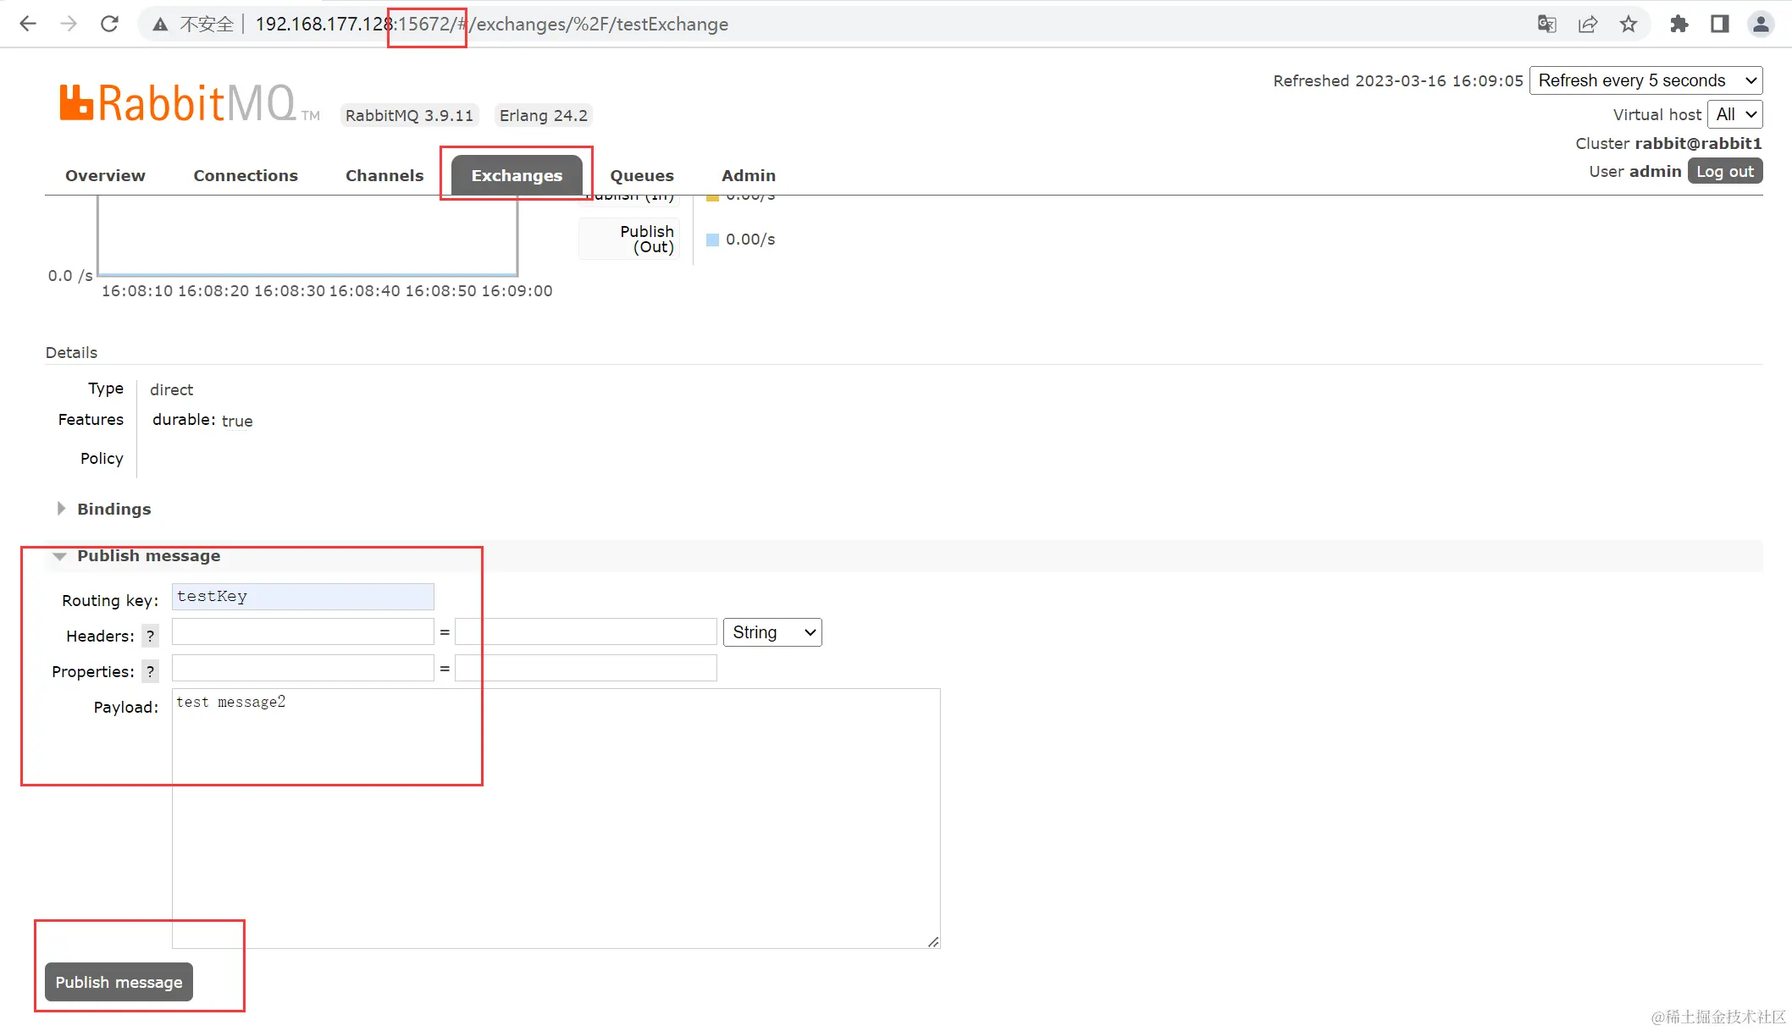
Task: Bookmark page with star icon
Action: 1629,24
